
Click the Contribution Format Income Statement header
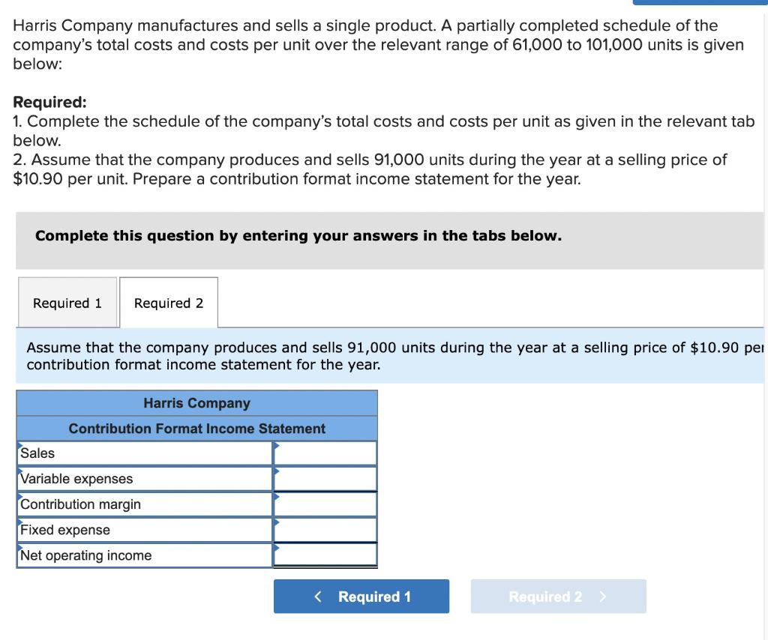(x=196, y=428)
